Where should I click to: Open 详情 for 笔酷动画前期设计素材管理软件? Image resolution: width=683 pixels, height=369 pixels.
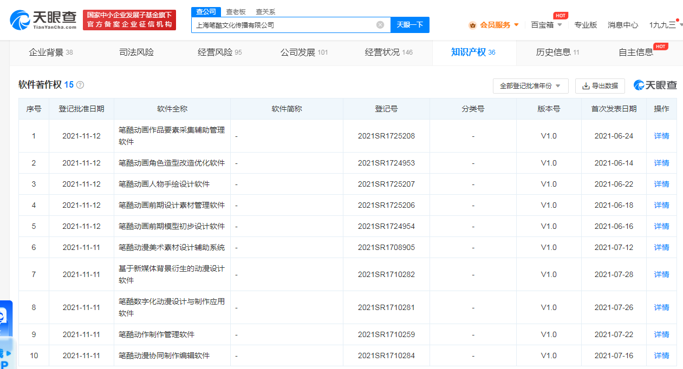coord(661,205)
